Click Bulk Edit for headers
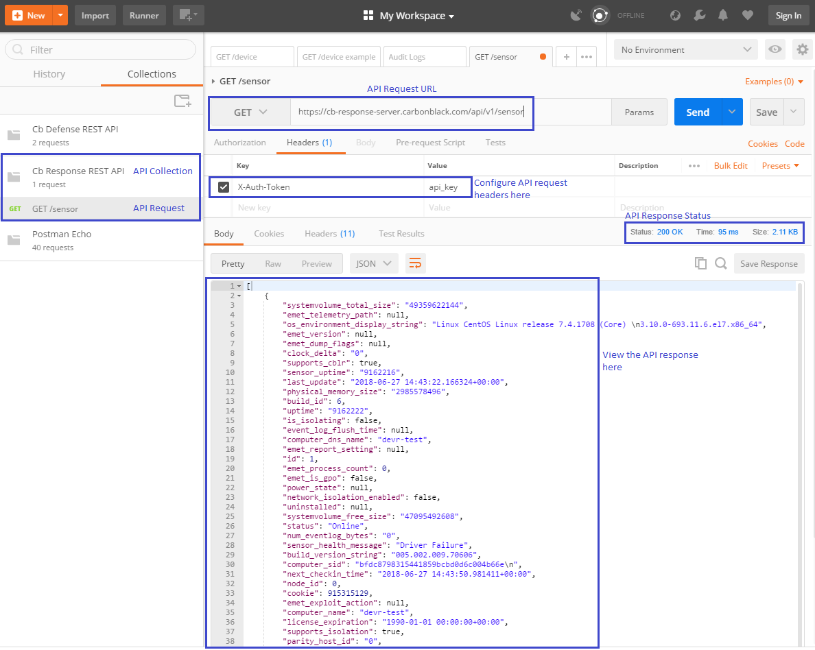The width and height of the screenshot is (815, 650). (731, 166)
